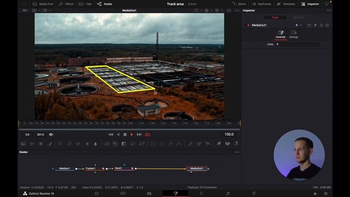Switch to the Deliver rocket page

point(254,193)
